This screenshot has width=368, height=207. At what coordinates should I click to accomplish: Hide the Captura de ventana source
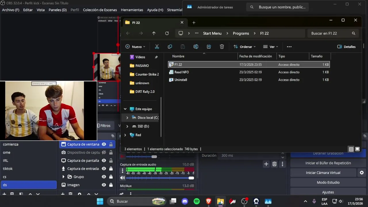104,144
